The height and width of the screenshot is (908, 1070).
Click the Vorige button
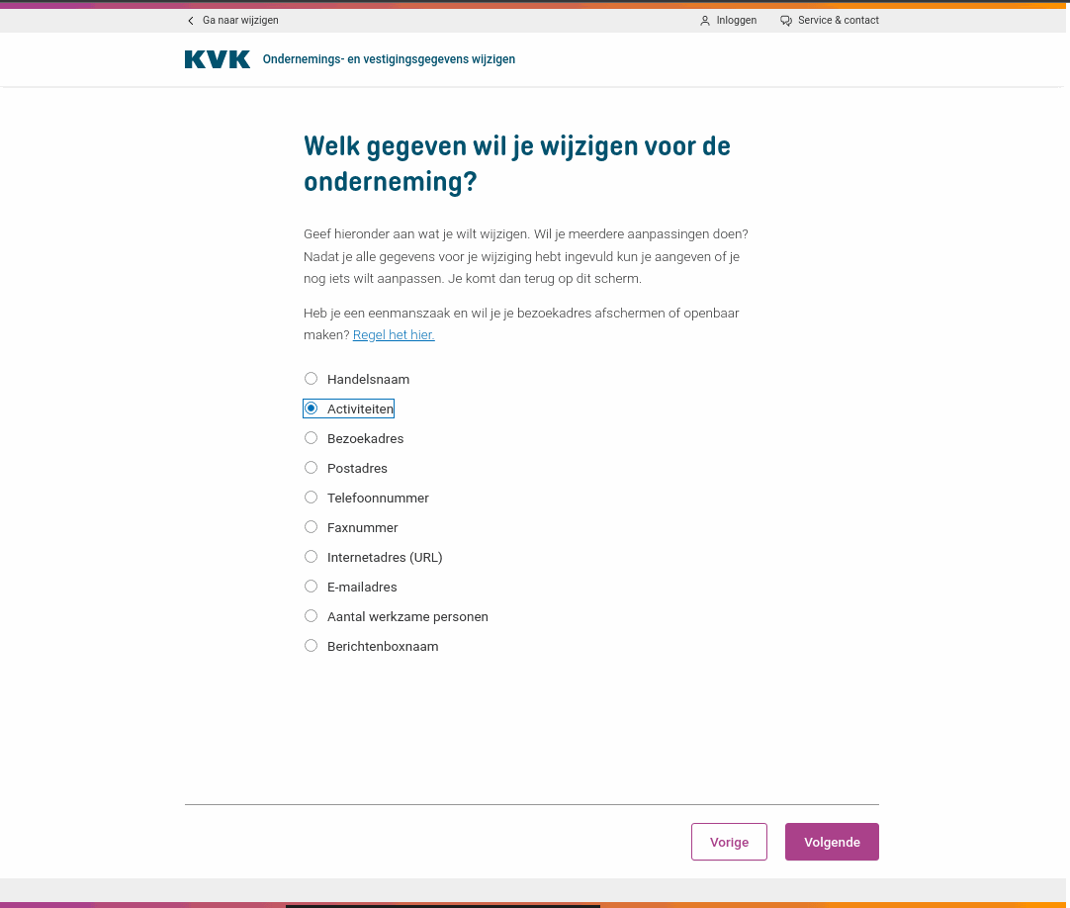729,842
